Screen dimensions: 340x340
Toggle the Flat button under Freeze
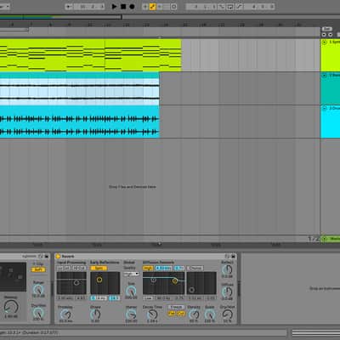pyautogui.click(x=172, y=314)
